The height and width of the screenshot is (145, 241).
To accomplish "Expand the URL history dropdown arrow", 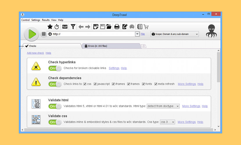I will pos(137,34).
